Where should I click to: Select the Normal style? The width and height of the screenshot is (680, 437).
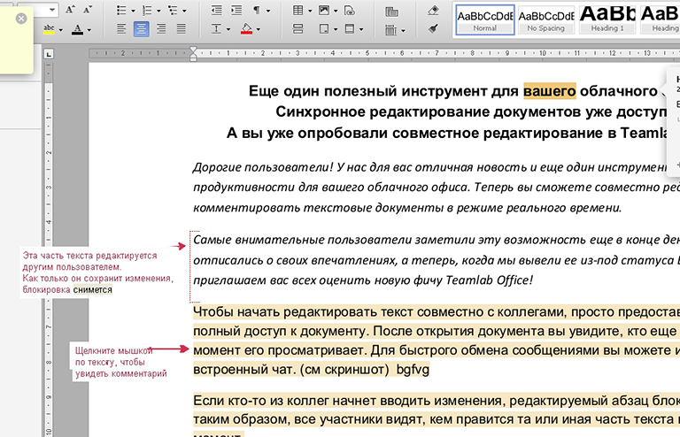coord(485,20)
